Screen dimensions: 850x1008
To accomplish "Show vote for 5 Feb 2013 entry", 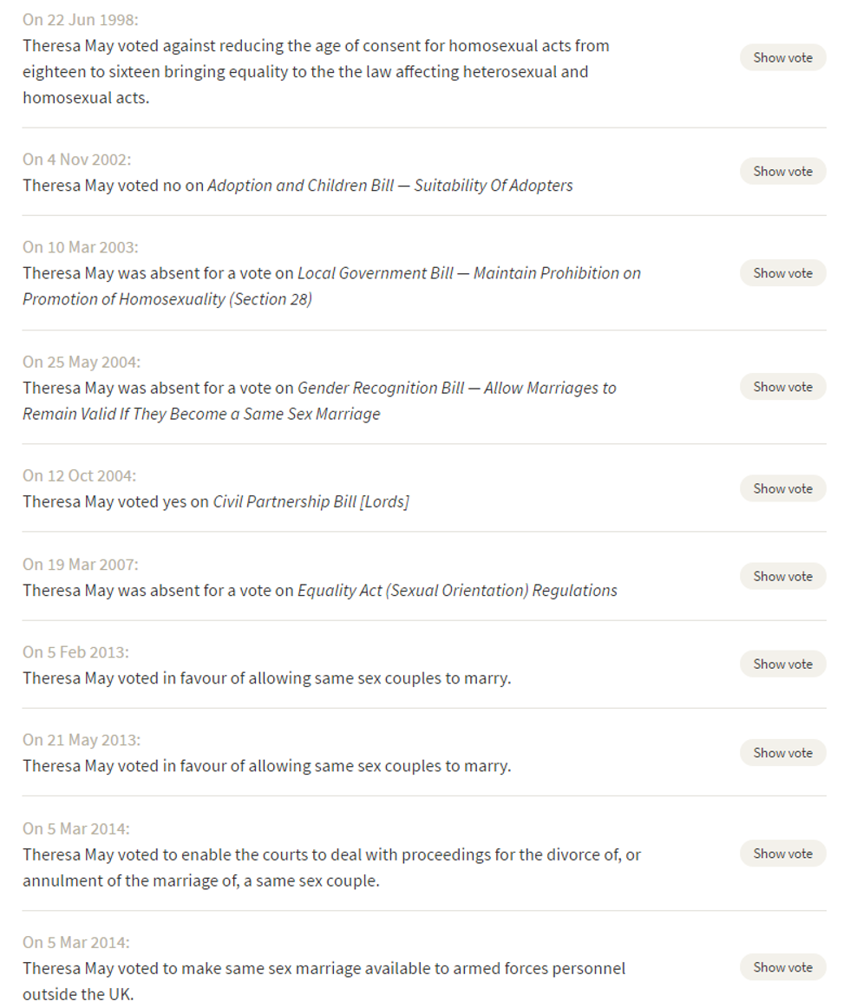I will coord(782,664).
